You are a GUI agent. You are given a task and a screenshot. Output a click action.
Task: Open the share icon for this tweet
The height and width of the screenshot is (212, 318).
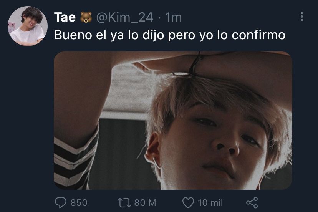pyautogui.click(x=252, y=202)
